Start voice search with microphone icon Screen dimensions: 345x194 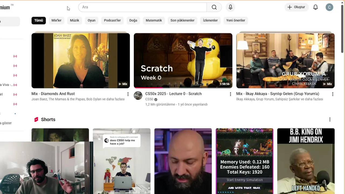pos(230,7)
